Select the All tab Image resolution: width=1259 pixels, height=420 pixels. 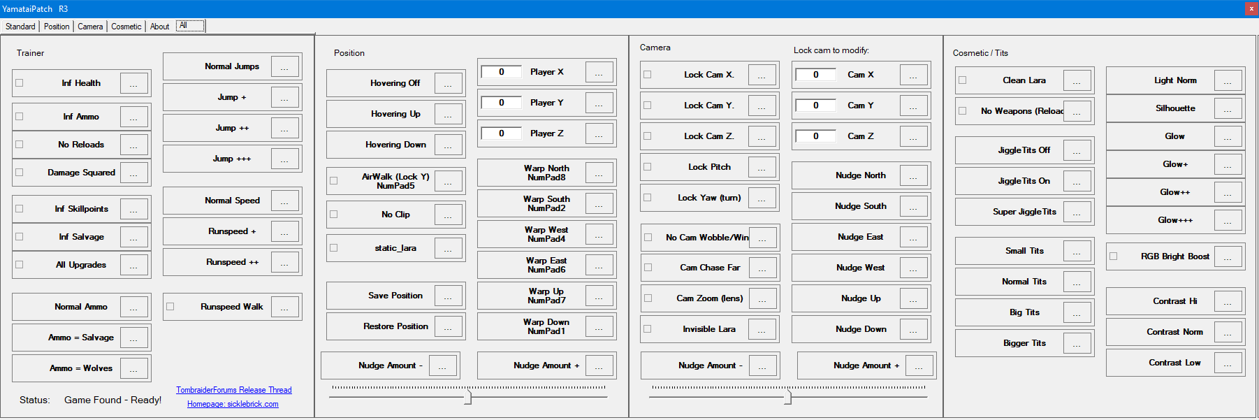click(190, 26)
